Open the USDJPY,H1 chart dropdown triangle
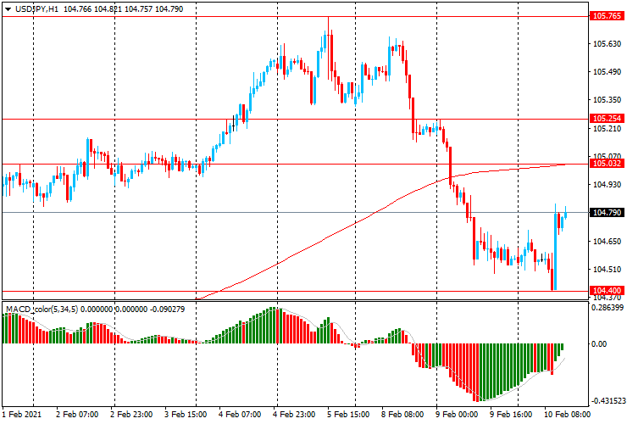627x424 pixels. click(x=8, y=9)
